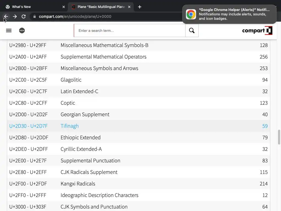Open the Glagolitic block link
The width and height of the screenshot is (281, 211).
coord(71,80)
